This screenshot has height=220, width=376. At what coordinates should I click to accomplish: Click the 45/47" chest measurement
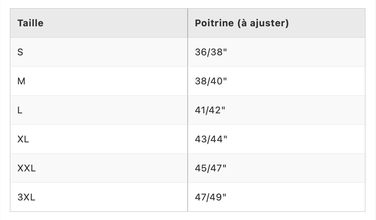tap(211, 168)
